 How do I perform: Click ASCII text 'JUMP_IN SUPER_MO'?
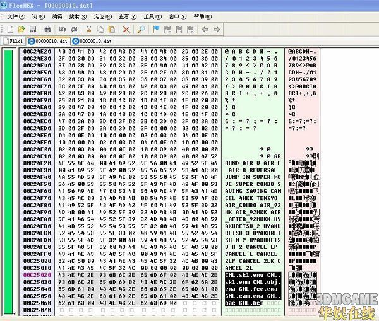(253, 177)
